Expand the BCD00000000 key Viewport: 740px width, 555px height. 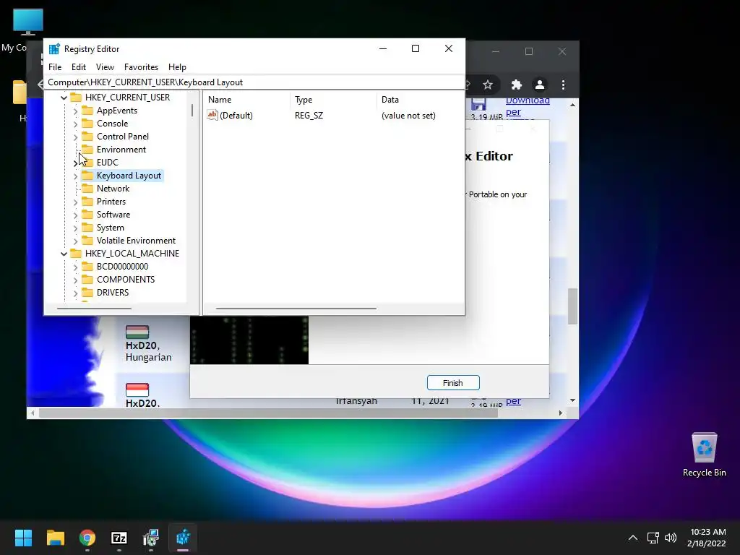tap(75, 267)
